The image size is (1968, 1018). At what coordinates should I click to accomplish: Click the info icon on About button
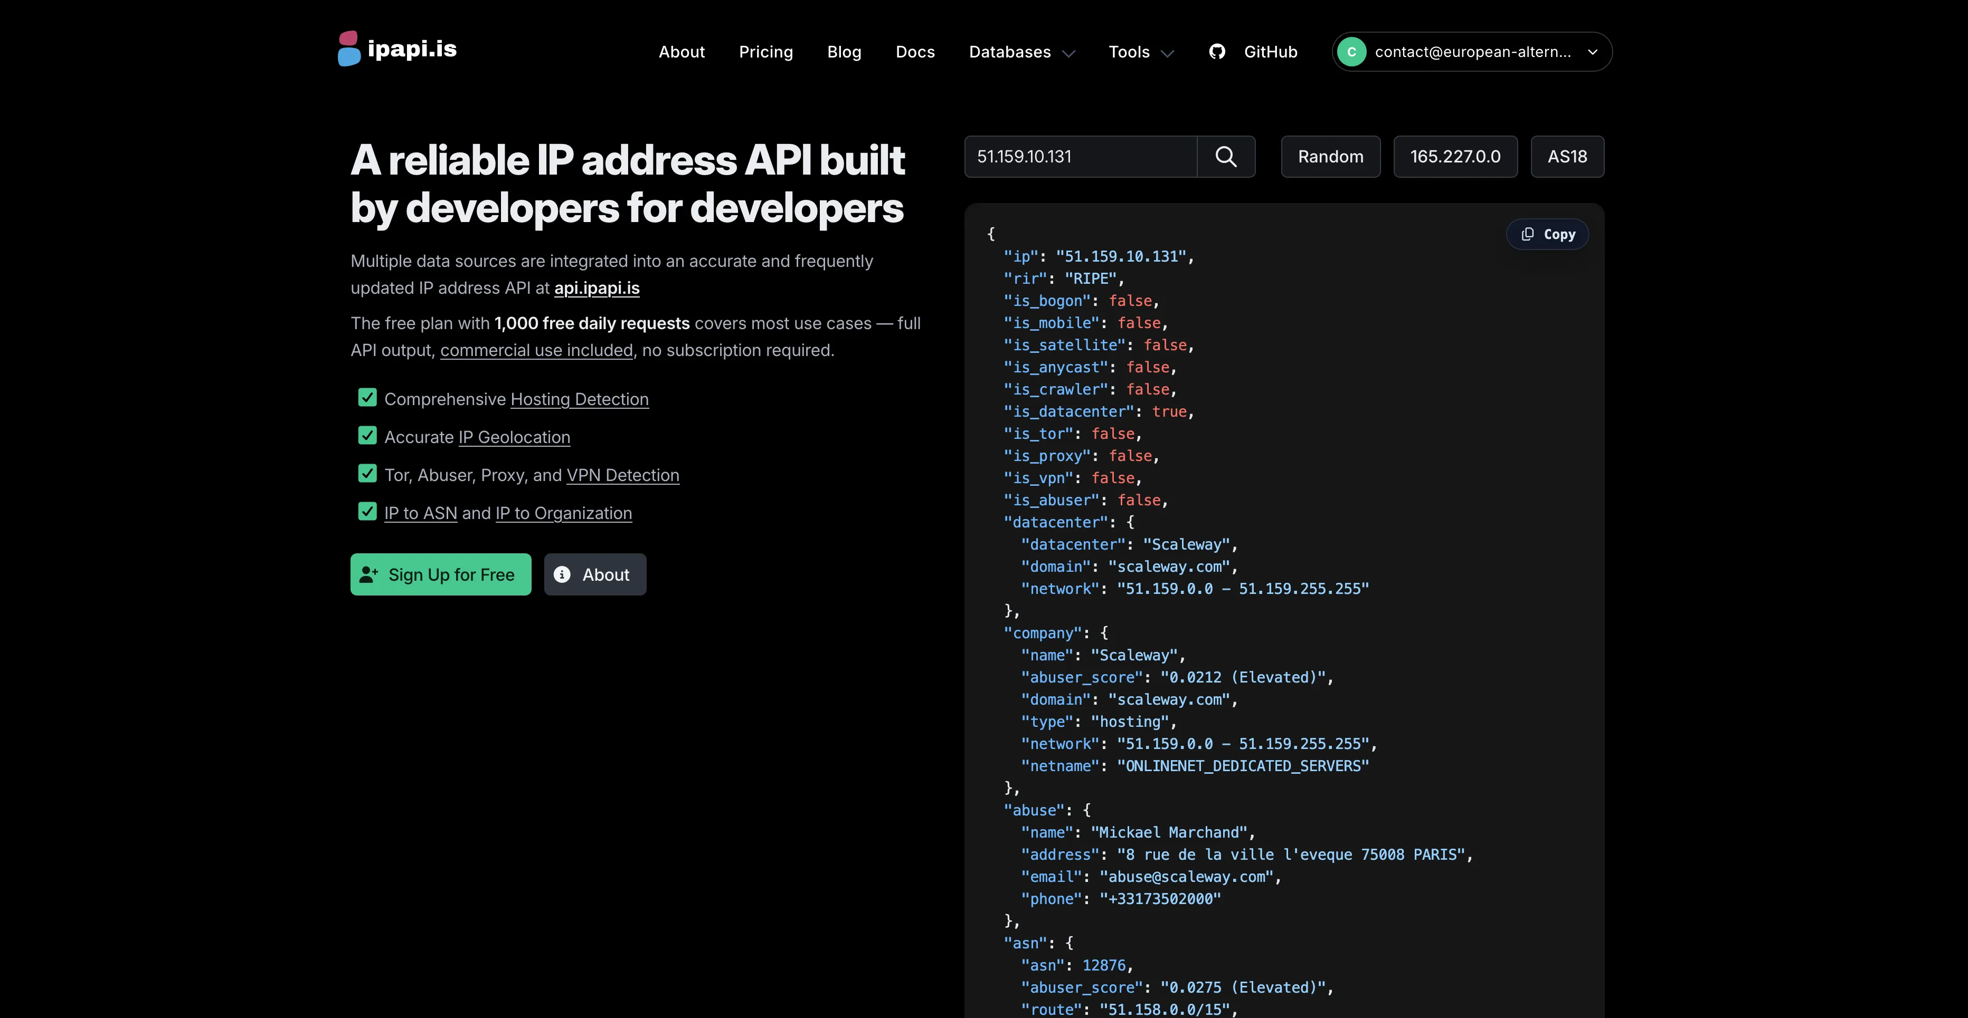click(562, 574)
